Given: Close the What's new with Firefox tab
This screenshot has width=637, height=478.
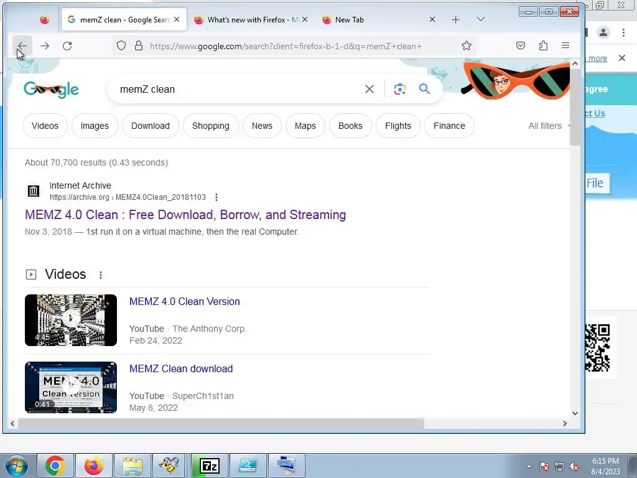Looking at the screenshot, I should click(305, 19).
